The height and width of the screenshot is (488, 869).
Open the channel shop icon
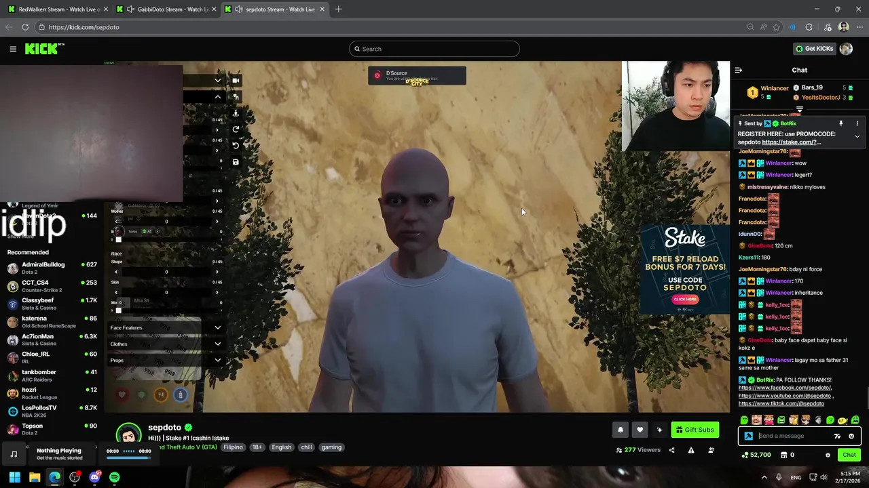click(783, 455)
